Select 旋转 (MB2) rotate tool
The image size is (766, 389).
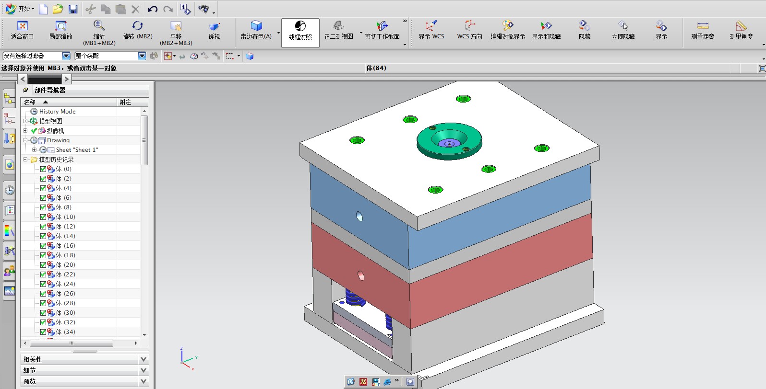[x=138, y=31]
